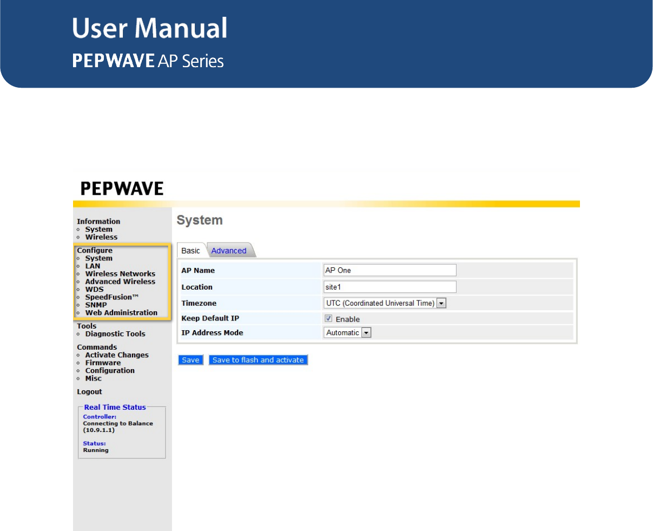653x531 pixels.
Task: Open Advanced Wireless settings
Action: click(x=120, y=281)
